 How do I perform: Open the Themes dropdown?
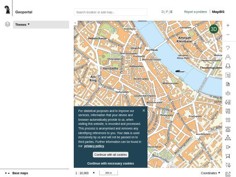tap(41, 24)
